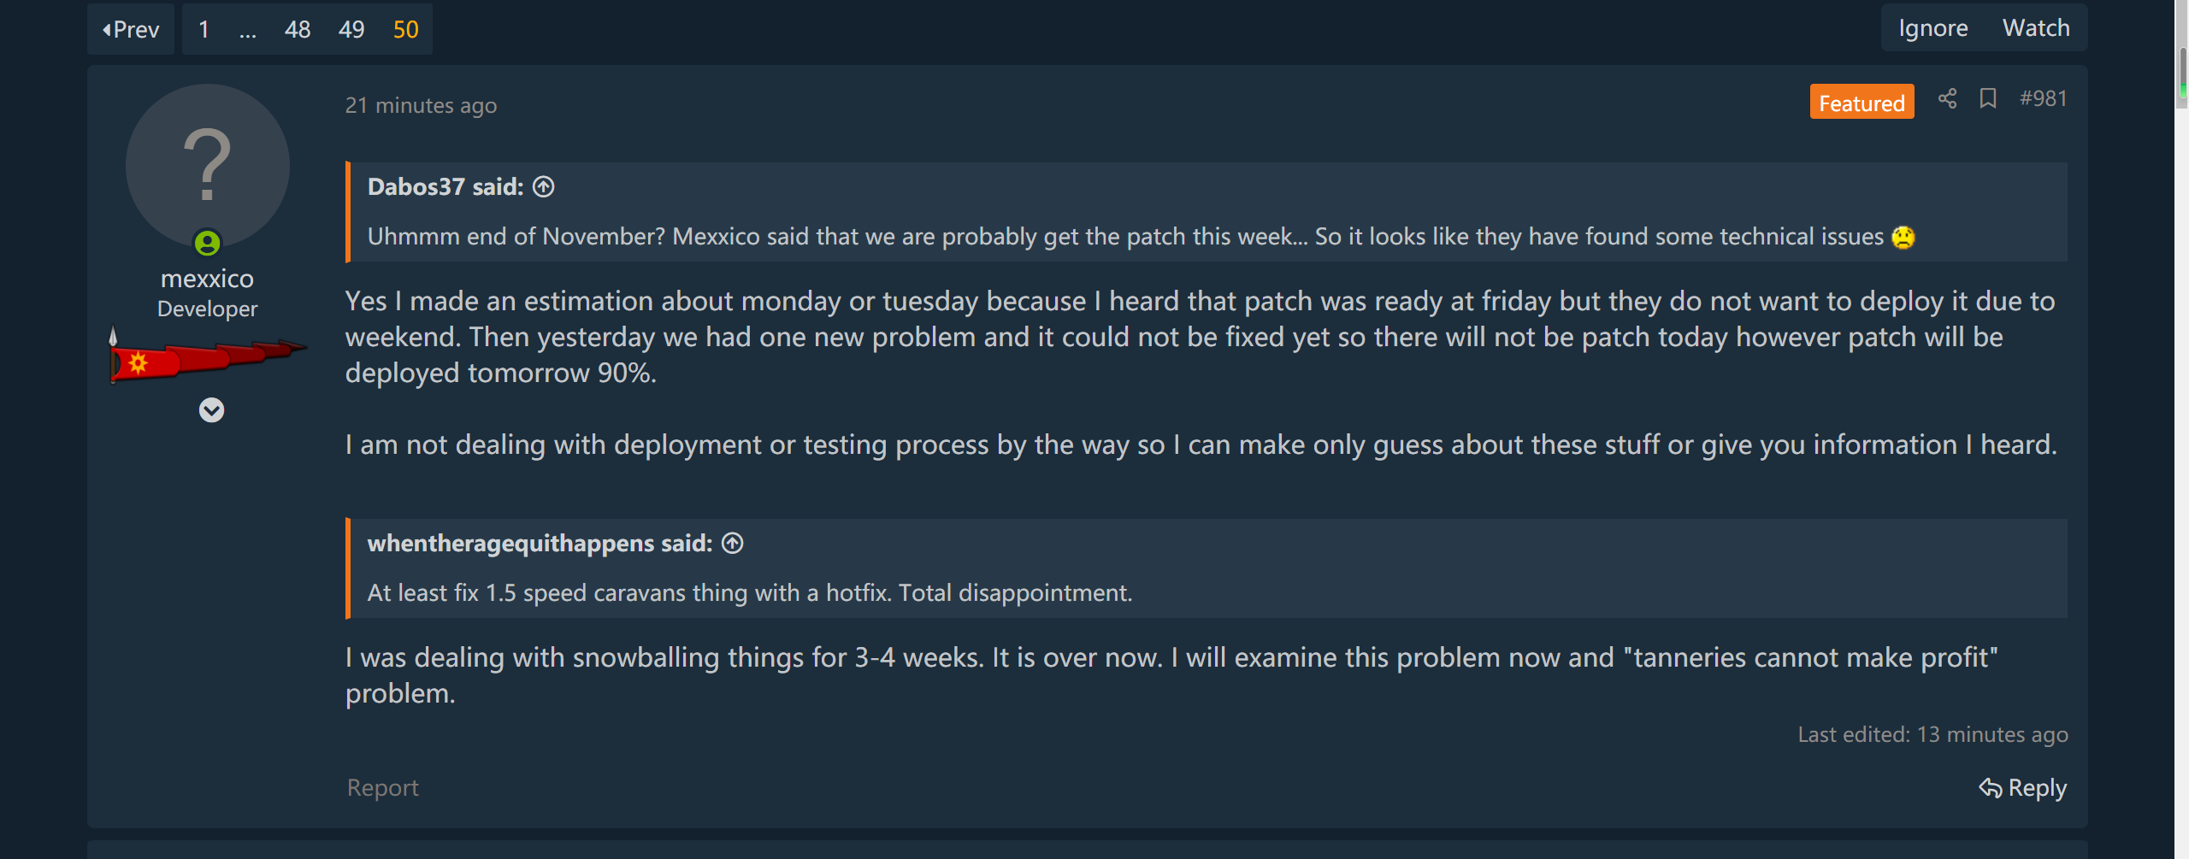This screenshot has width=2189, height=859.
Task: Click the Prev page button
Action: tap(131, 30)
